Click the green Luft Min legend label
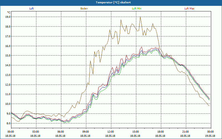 tap(137, 9)
